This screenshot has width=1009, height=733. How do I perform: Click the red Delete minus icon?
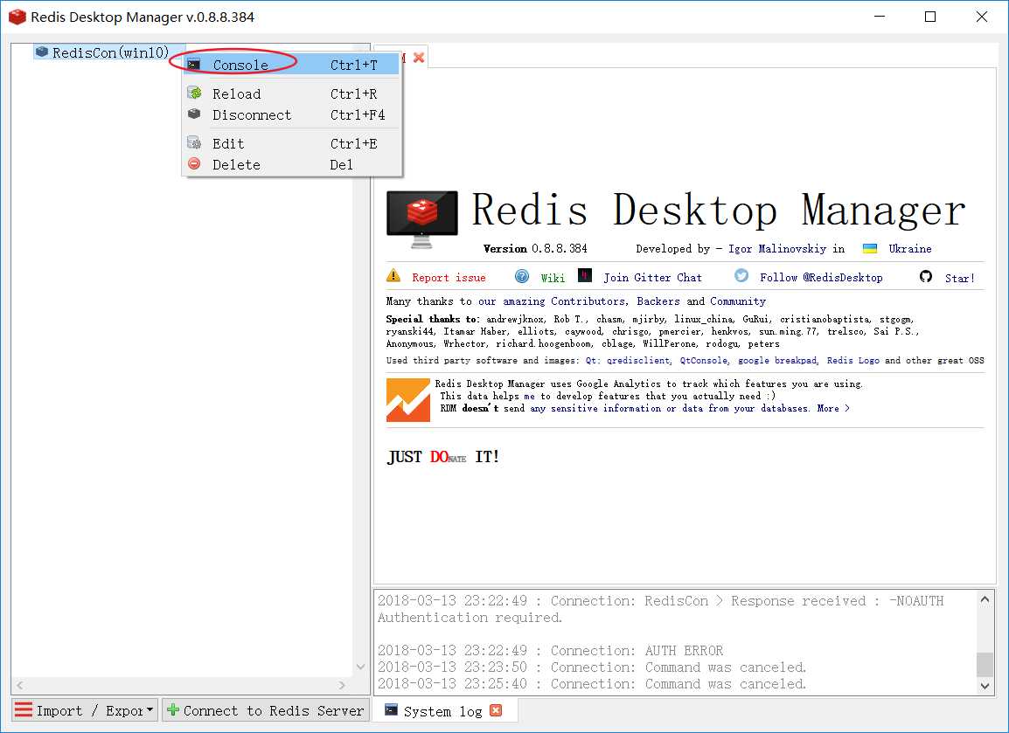tap(194, 164)
